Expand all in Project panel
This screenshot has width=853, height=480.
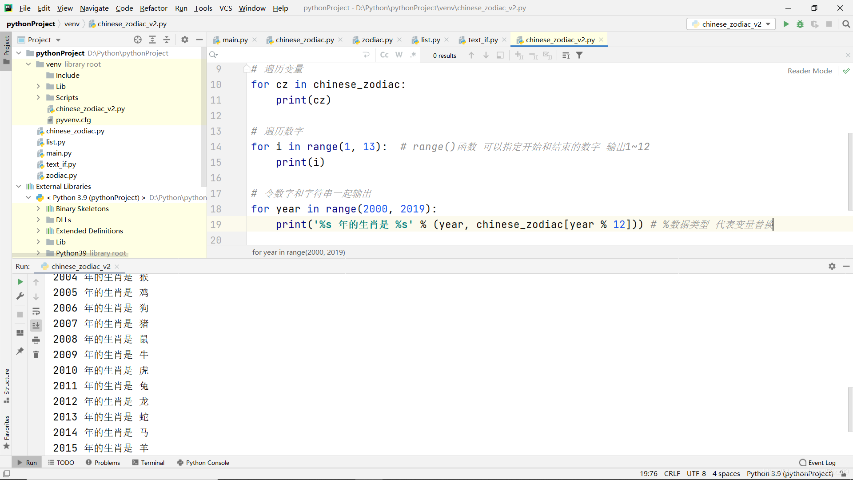click(152, 40)
